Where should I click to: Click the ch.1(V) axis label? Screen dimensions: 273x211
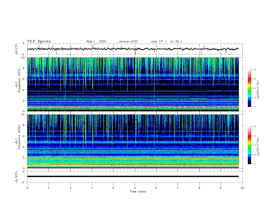[17, 49]
